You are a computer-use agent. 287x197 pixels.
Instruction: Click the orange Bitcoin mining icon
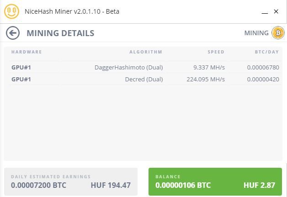tap(277, 33)
